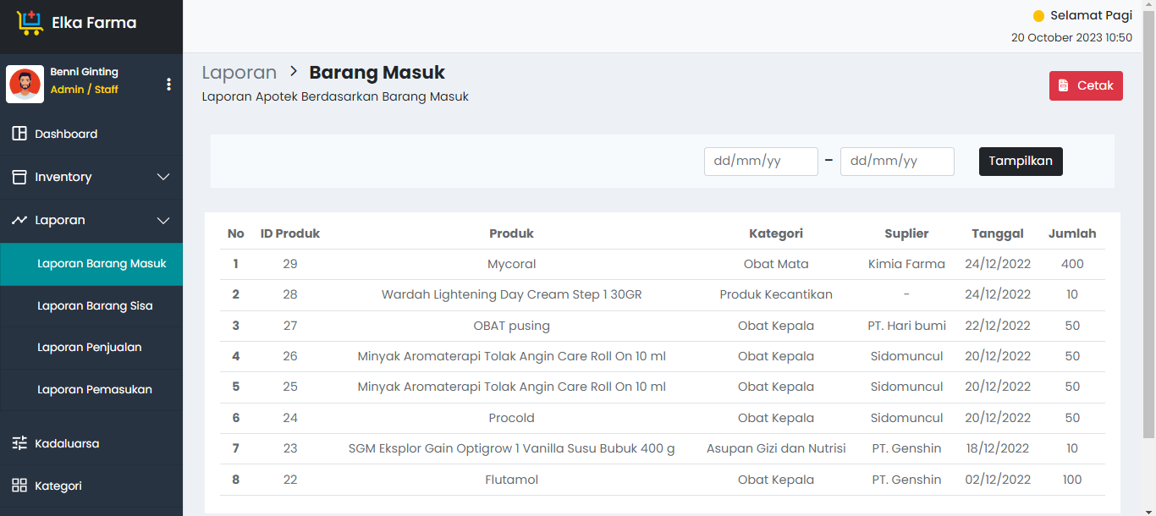Click Wardah Lightening Day Cream product cell
The image size is (1156, 516).
click(512, 294)
